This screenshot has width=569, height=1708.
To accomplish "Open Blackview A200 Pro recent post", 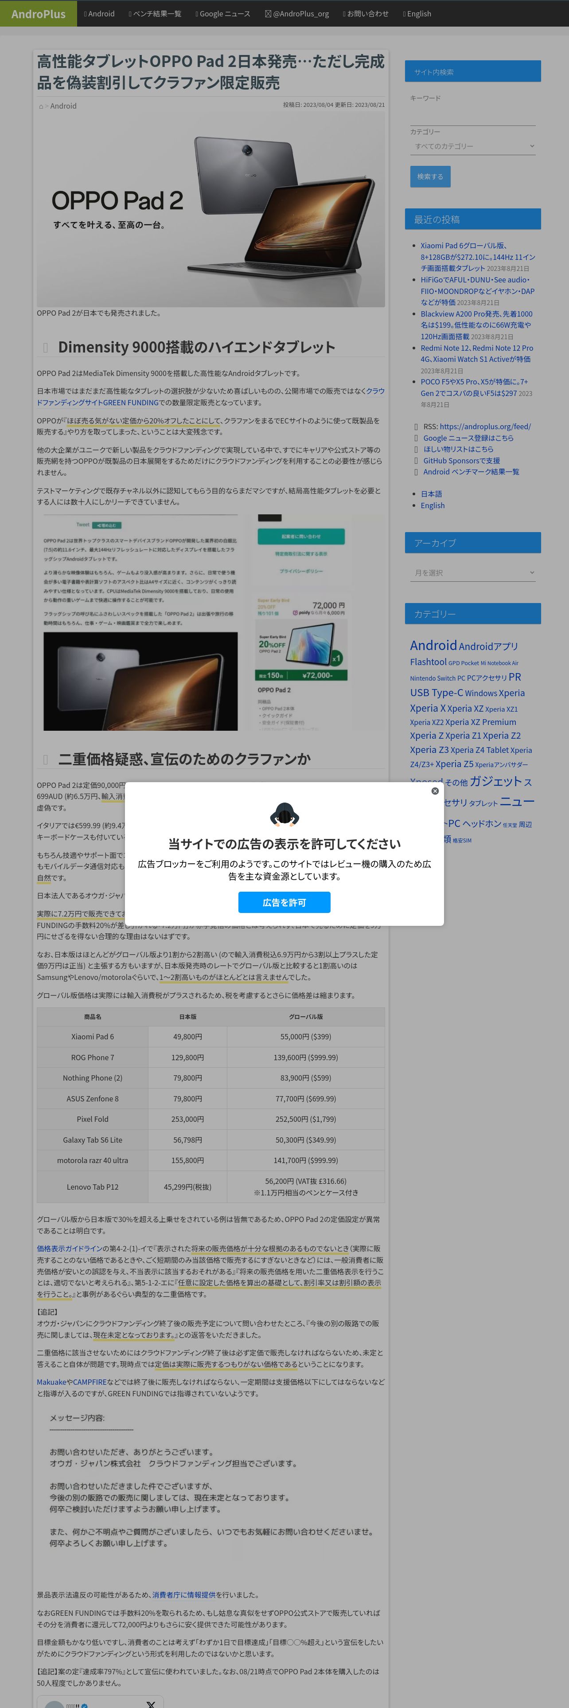I will coord(476,325).
